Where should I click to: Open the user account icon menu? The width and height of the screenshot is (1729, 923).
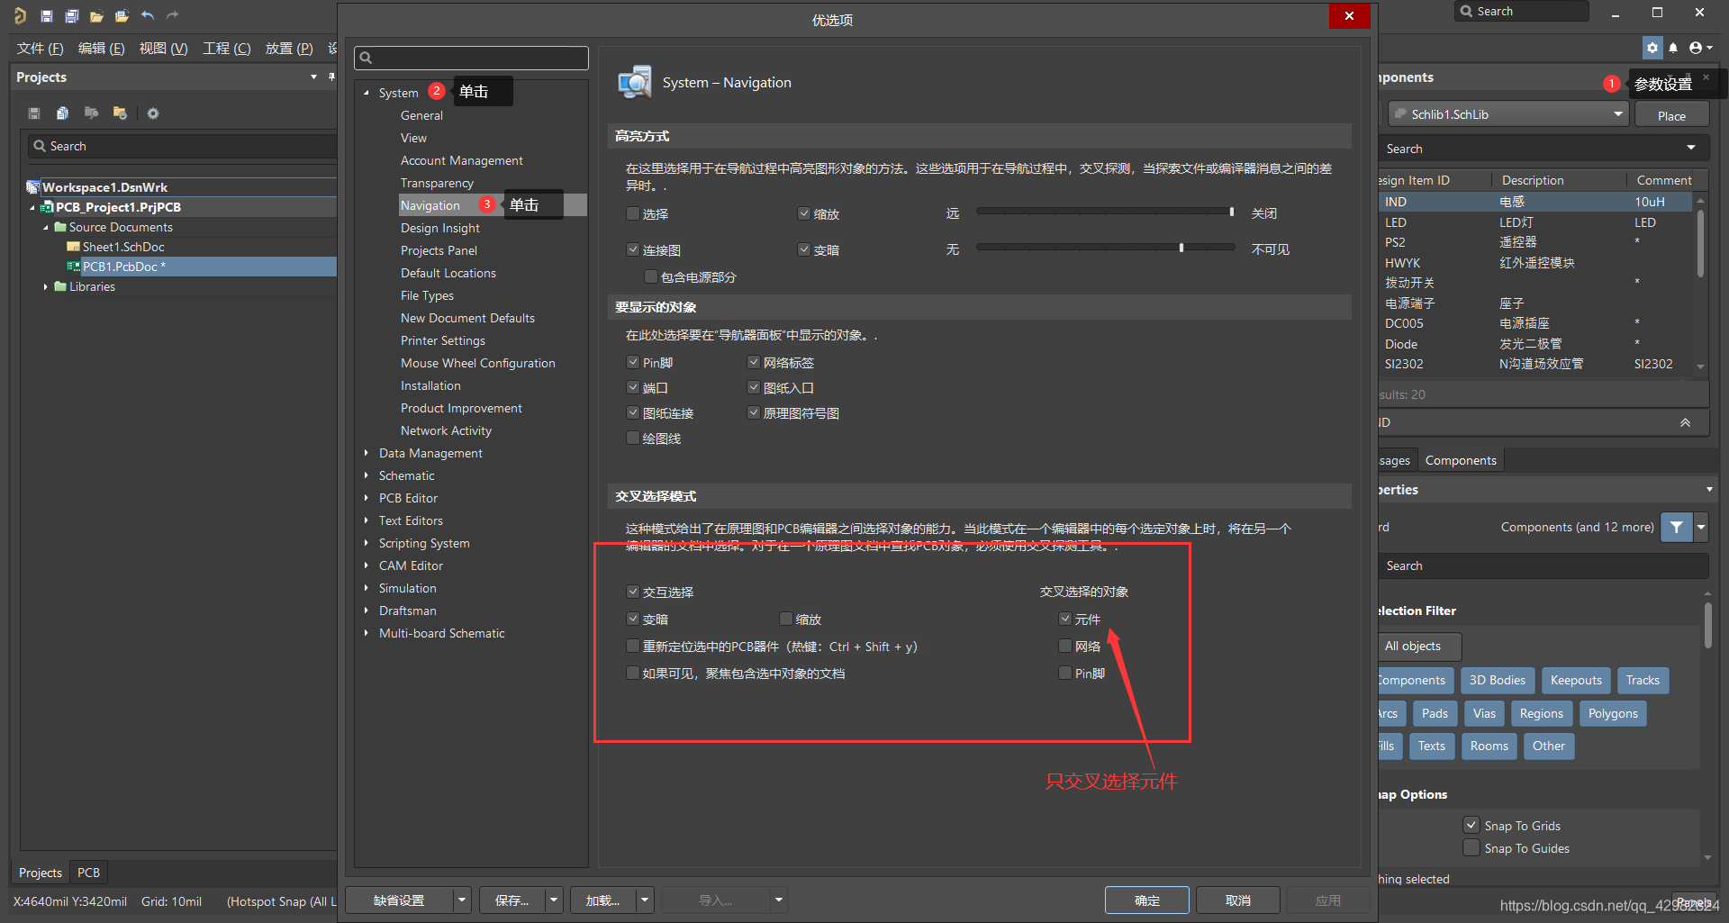1700,48
